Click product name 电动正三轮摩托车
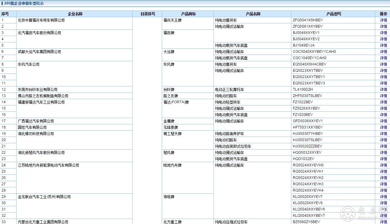 pyautogui.click(x=229, y=90)
